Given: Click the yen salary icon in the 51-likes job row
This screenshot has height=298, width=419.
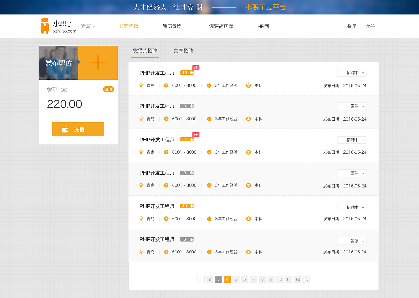Looking at the screenshot, I should coord(166,152).
